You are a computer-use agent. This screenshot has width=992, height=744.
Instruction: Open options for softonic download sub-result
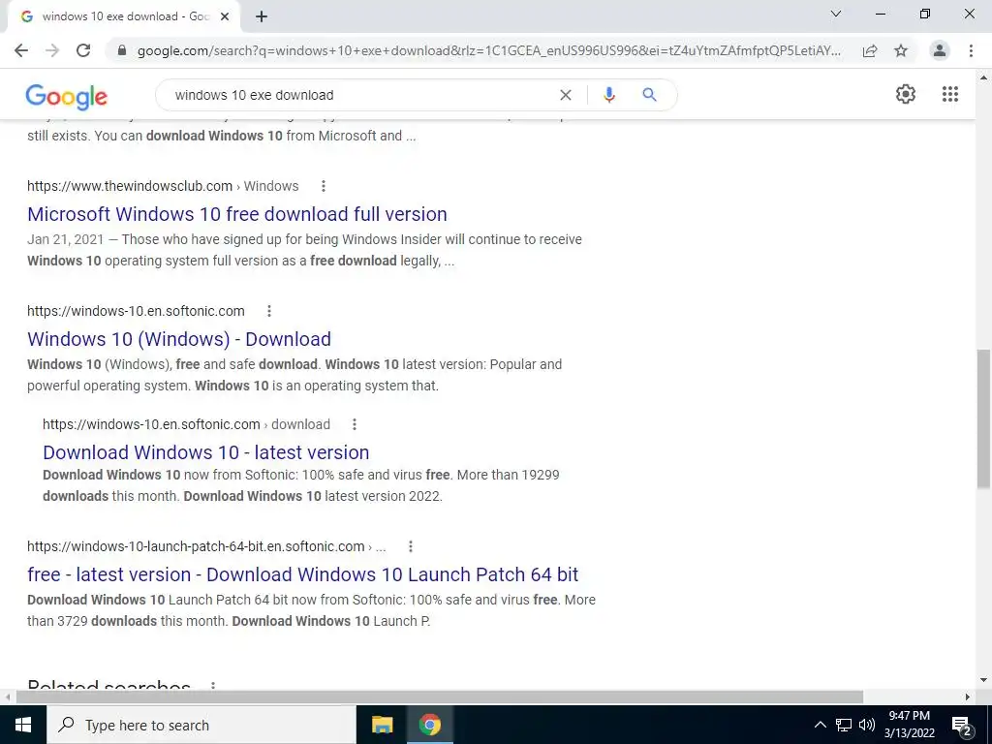point(355,424)
